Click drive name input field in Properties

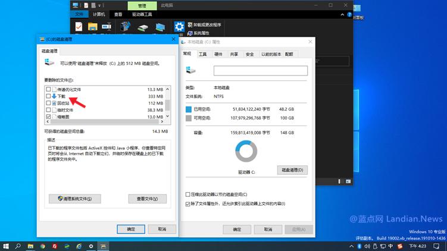(x=261, y=71)
